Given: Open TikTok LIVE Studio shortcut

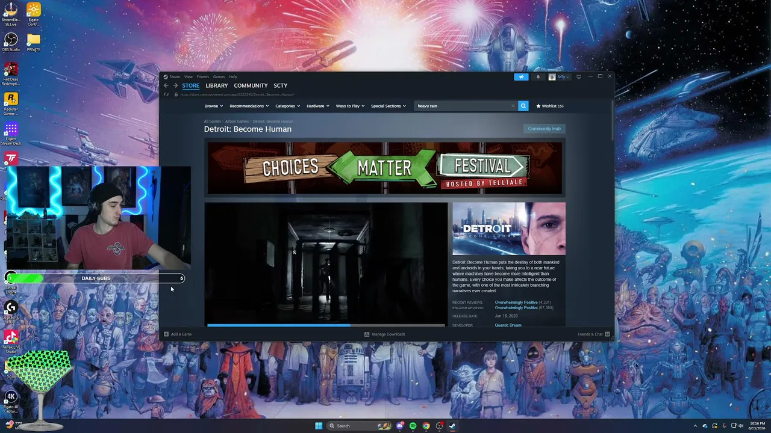Looking at the screenshot, I should point(11,342).
